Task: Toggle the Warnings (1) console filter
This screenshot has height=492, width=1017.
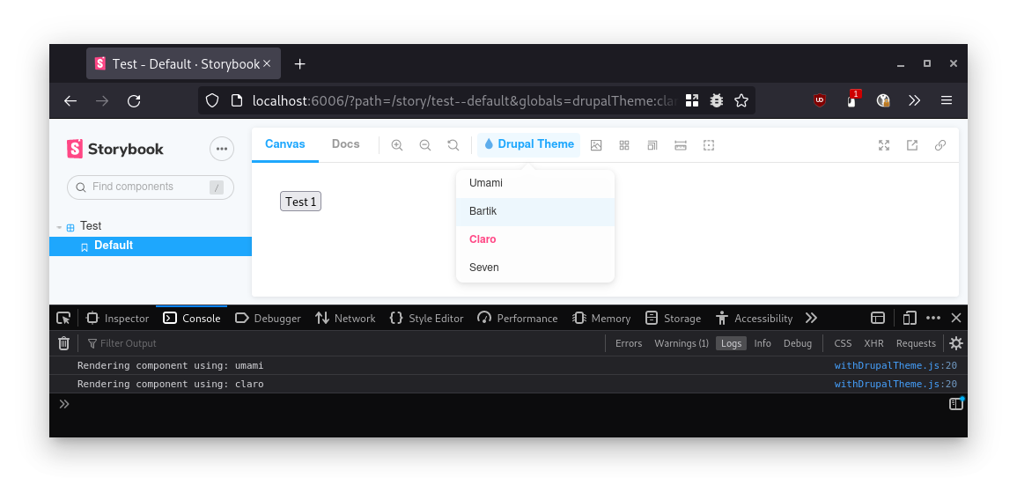Action: [x=681, y=343]
